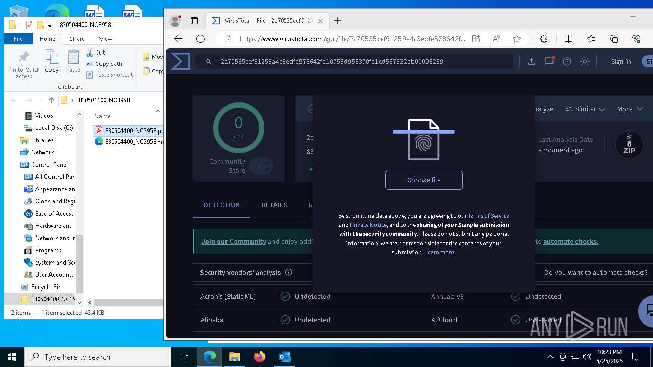Go up one folder level in Explorer
Screen dimensions: 653x367
(51, 100)
